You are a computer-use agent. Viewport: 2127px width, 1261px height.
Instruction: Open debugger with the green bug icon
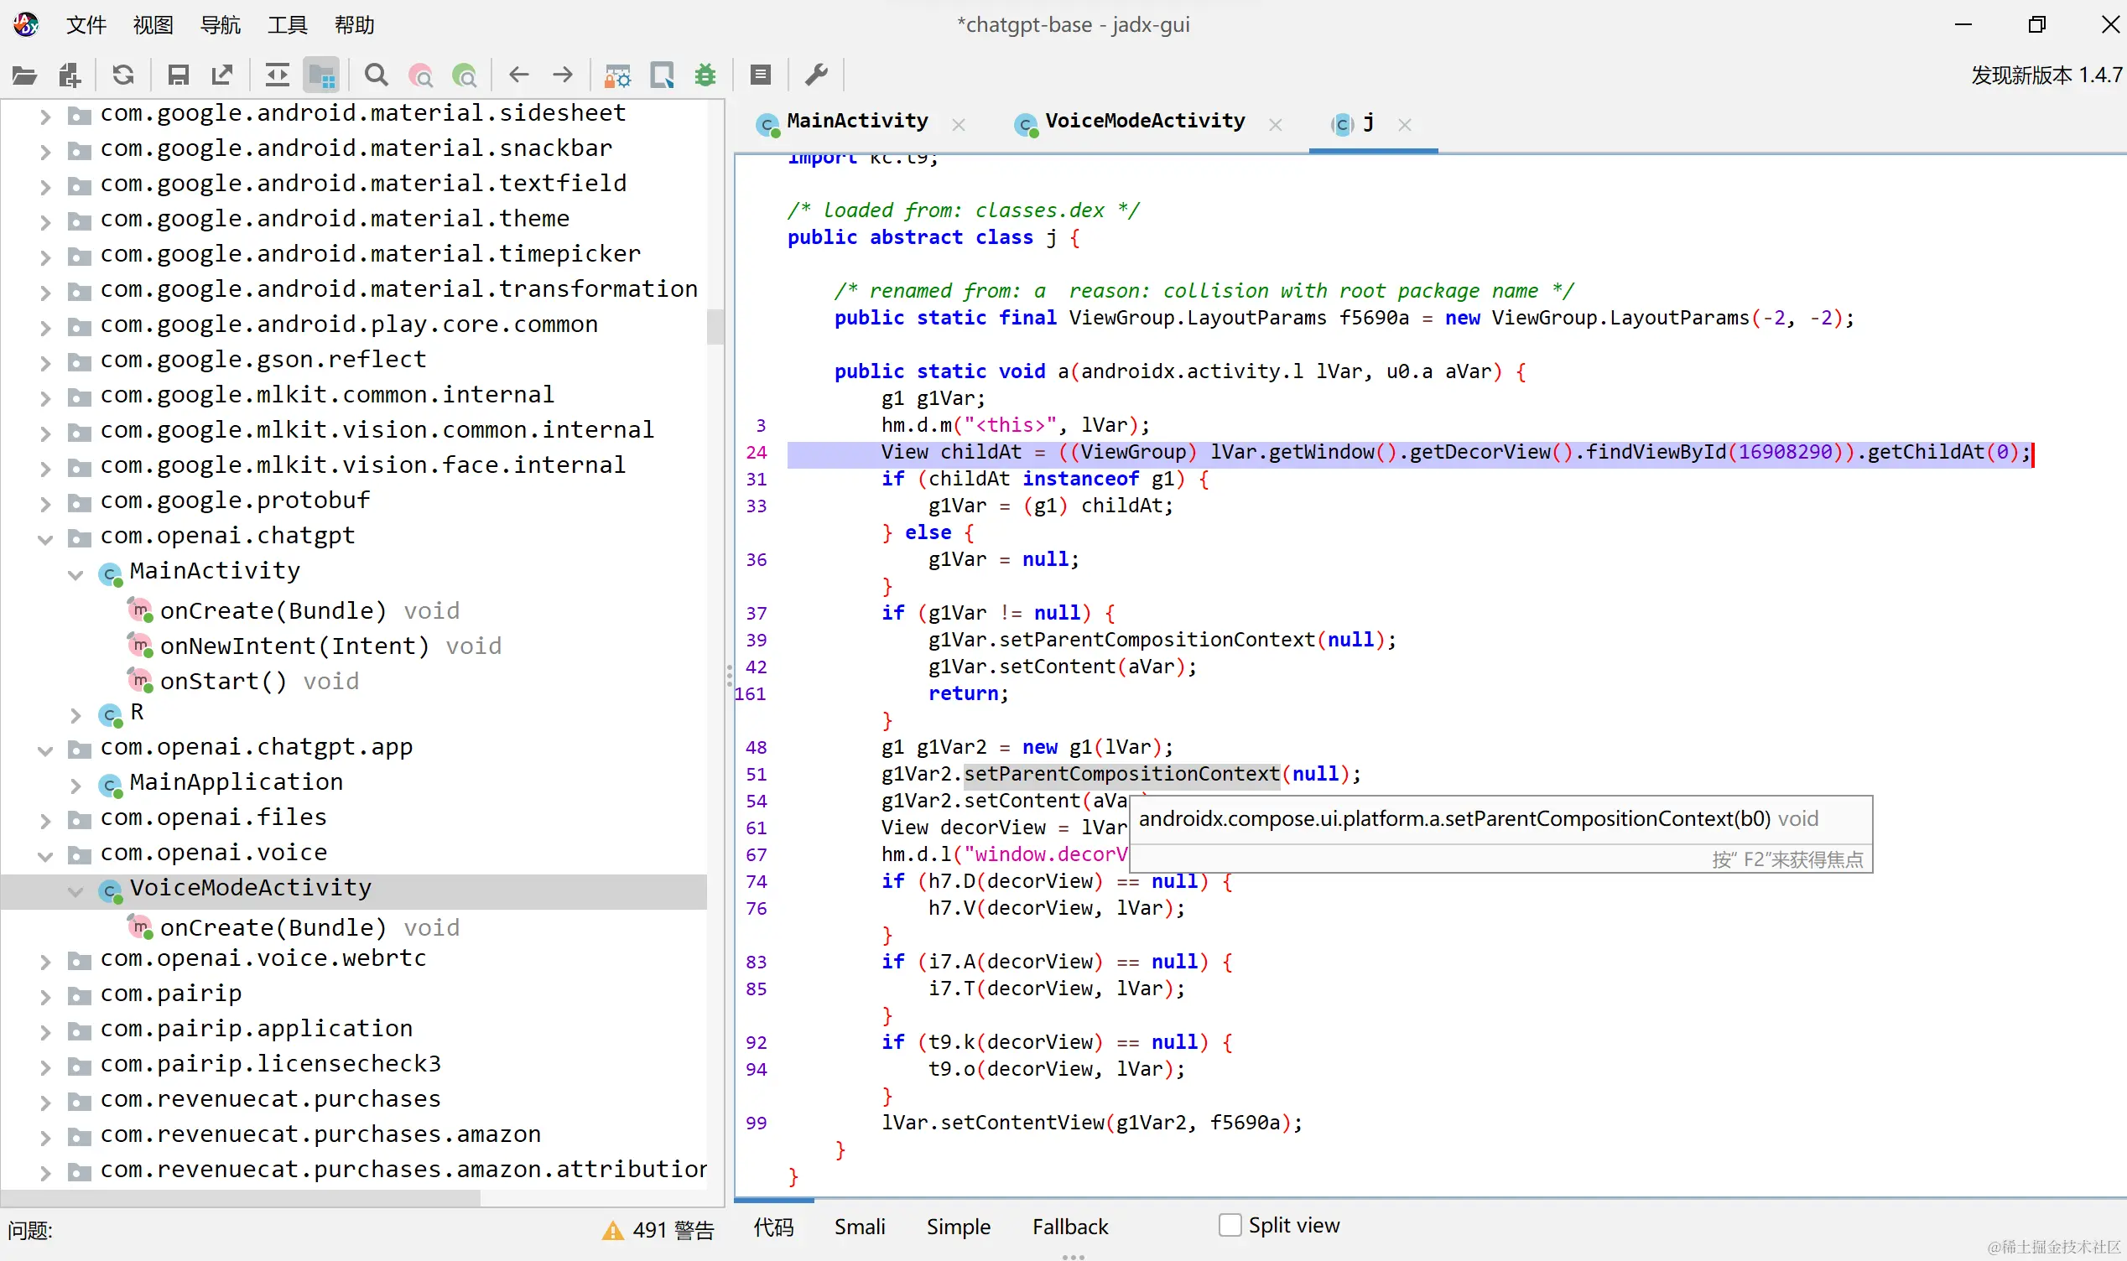point(705,75)
